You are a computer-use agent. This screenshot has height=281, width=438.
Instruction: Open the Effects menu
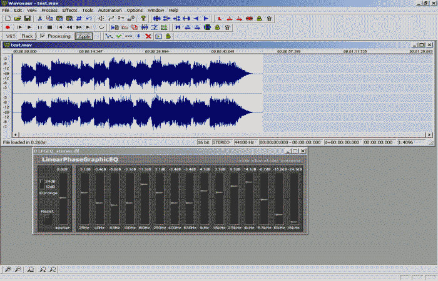coord(69,11)
